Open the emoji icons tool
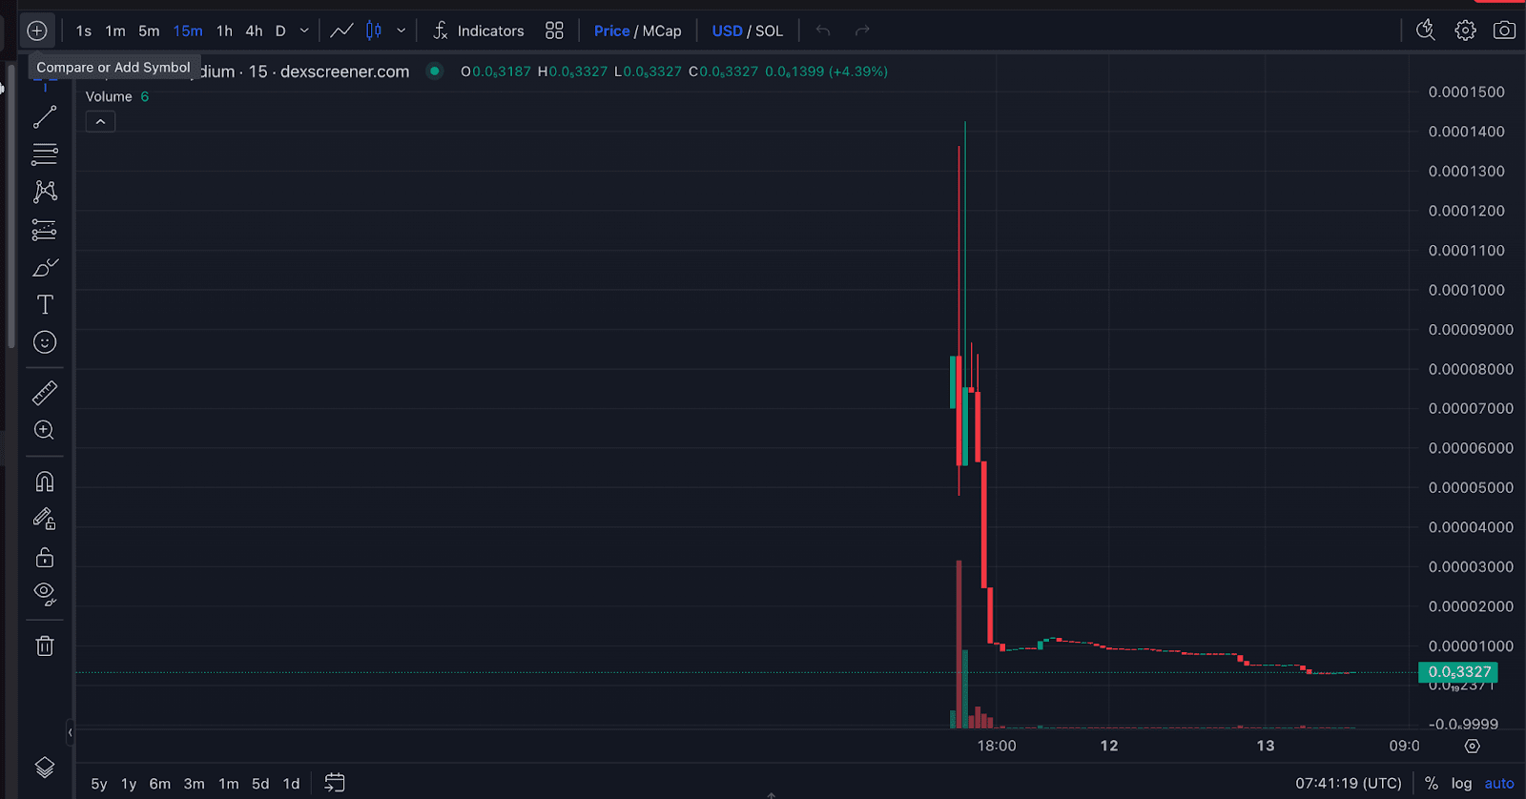Image resolution: width=1526 pixels, height=799 pixels. [45, 342]
